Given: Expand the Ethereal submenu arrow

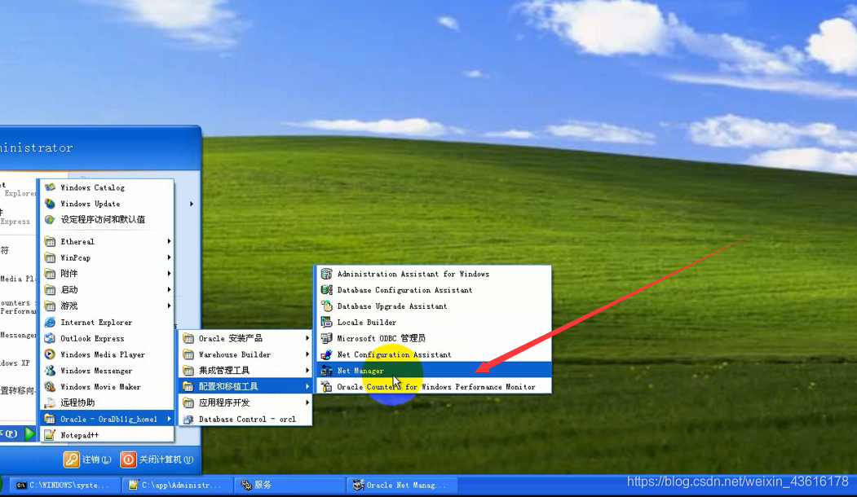Looking at the screenshot, I should 169,241.
